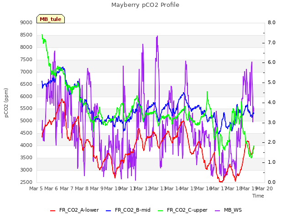Click the Mar 20 date label
This screenshot has height=219, width=292.
pyautogui.click(x=265, y=188)
